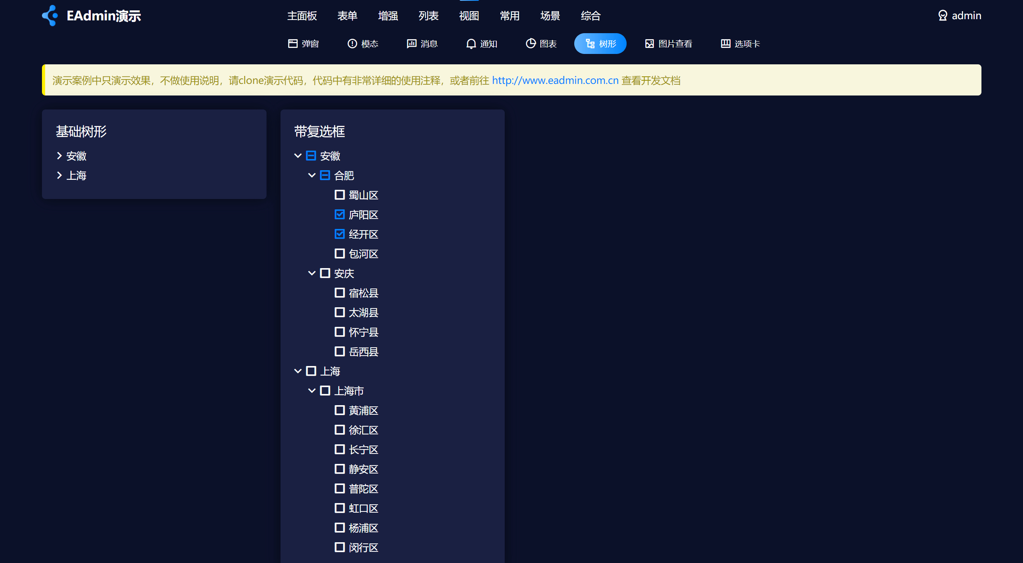The width and height of the screenshot is (1023, 563).
Task: Open the 图表 chart icon
Action: coord(531,44)
